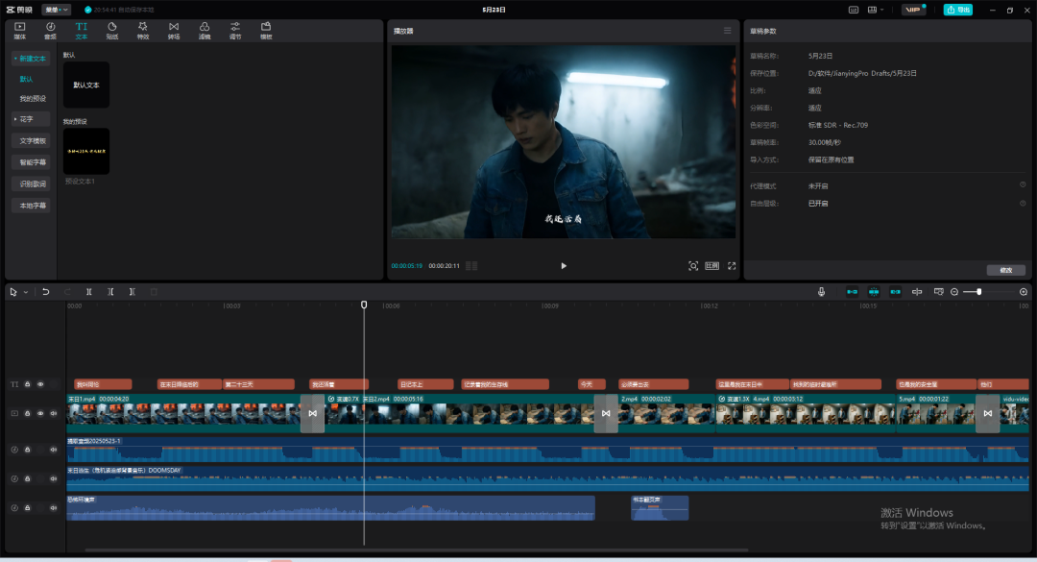Image resolution: width=1037 pixels, height=562 pixels.
Task: Lock the main video track
Action: 27,413
